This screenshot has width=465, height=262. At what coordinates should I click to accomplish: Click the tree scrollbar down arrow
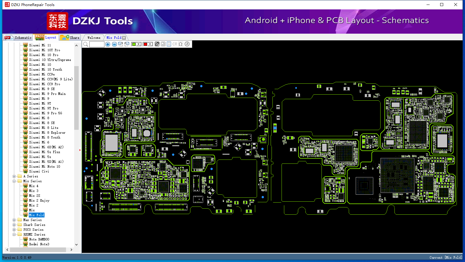[x=76, y=244]
